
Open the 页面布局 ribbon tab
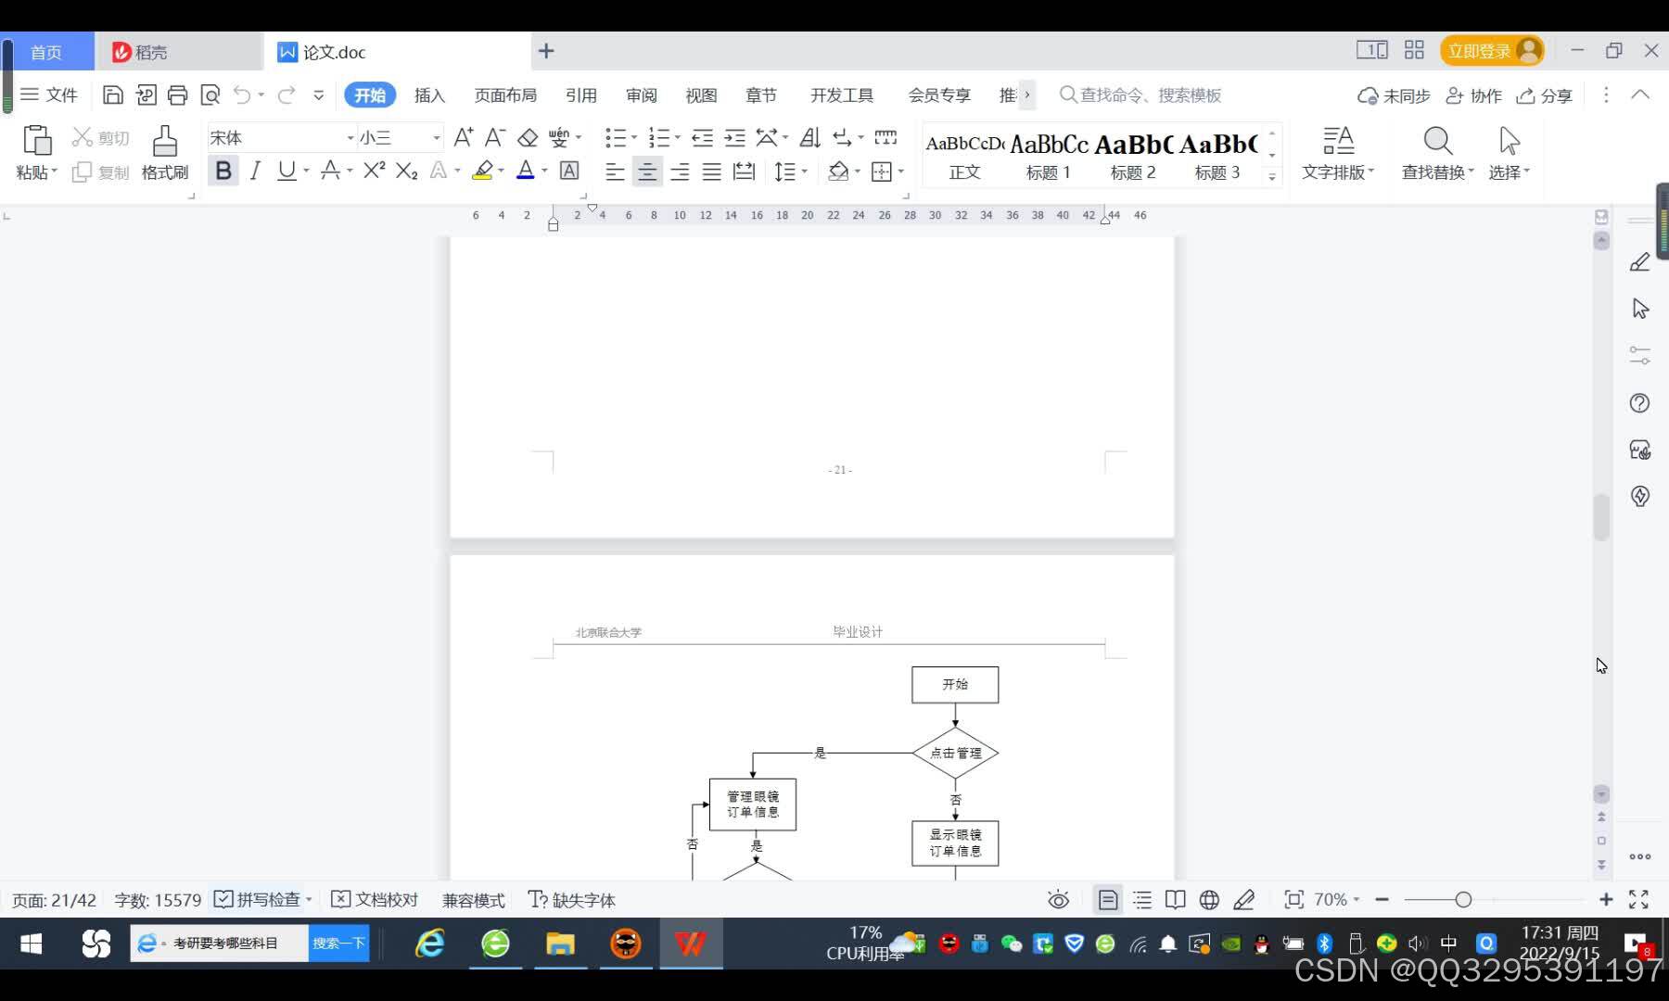(x=505, y=95)
